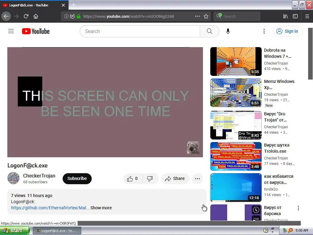
Task: Open the Вирус от барсика title
Action: [x=273, y=211]
